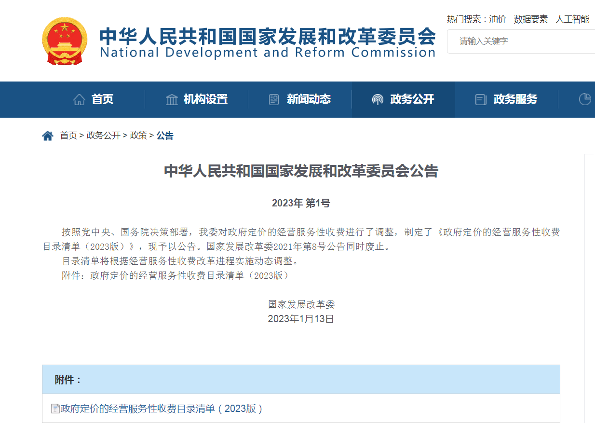
Task: Click the pie chart icon in navigation bar
Action: point(584,99)
